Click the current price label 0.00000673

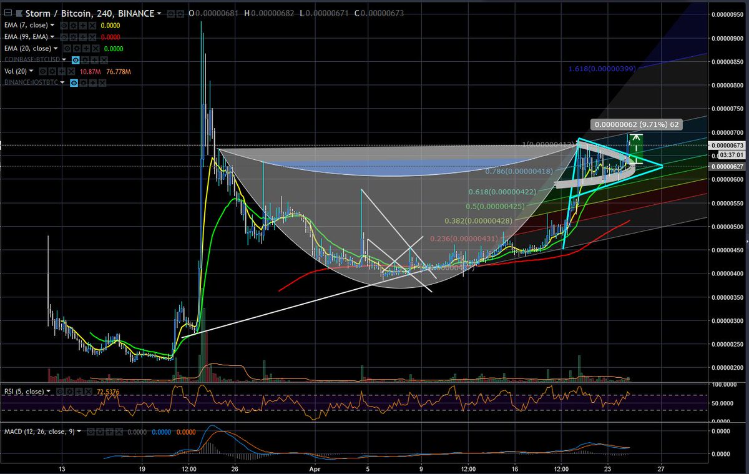coord(726,145)
